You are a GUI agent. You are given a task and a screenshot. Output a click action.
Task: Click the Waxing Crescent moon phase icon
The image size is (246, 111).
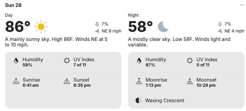coord(138,100)
